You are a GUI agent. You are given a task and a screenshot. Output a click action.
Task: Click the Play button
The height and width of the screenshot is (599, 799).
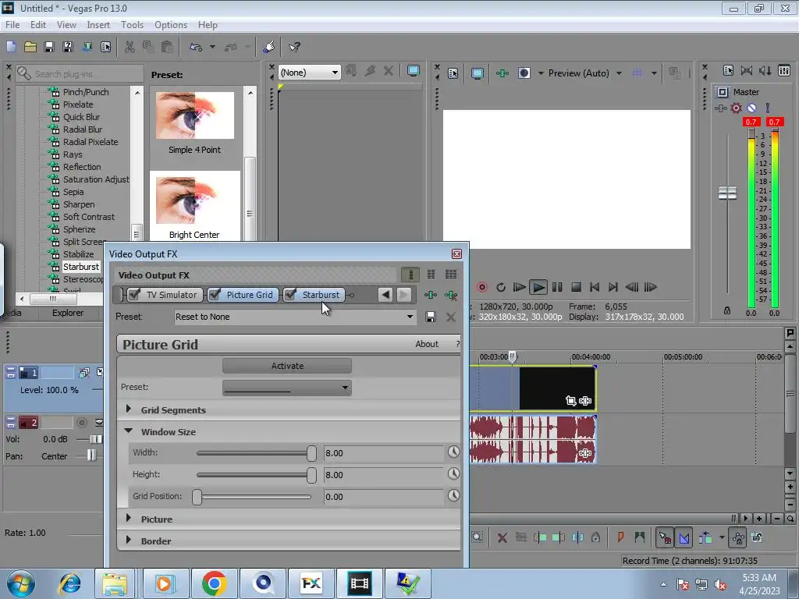[x=538, y=287]
